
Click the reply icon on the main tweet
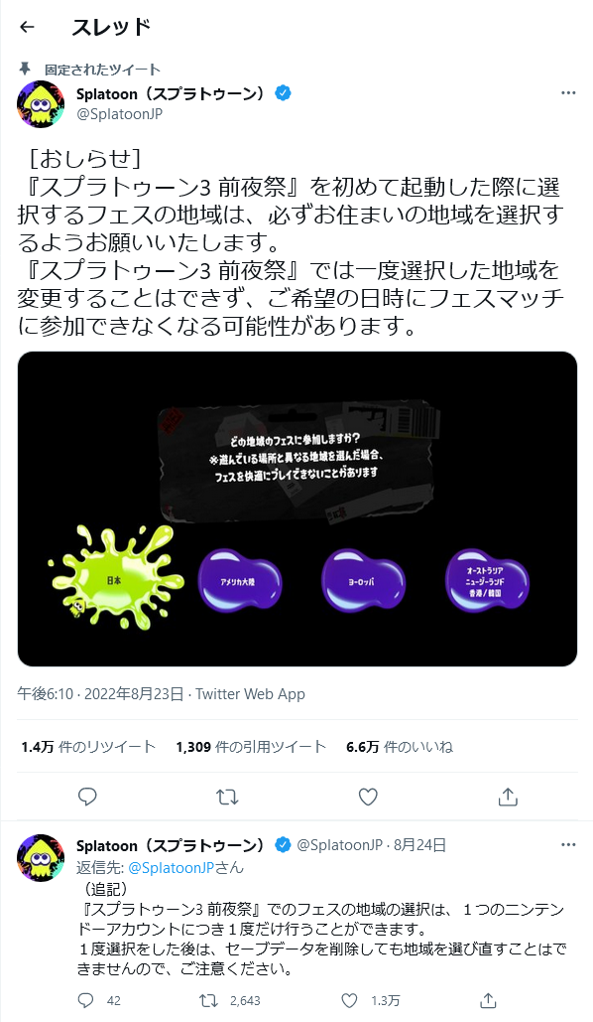click(87, 797)
